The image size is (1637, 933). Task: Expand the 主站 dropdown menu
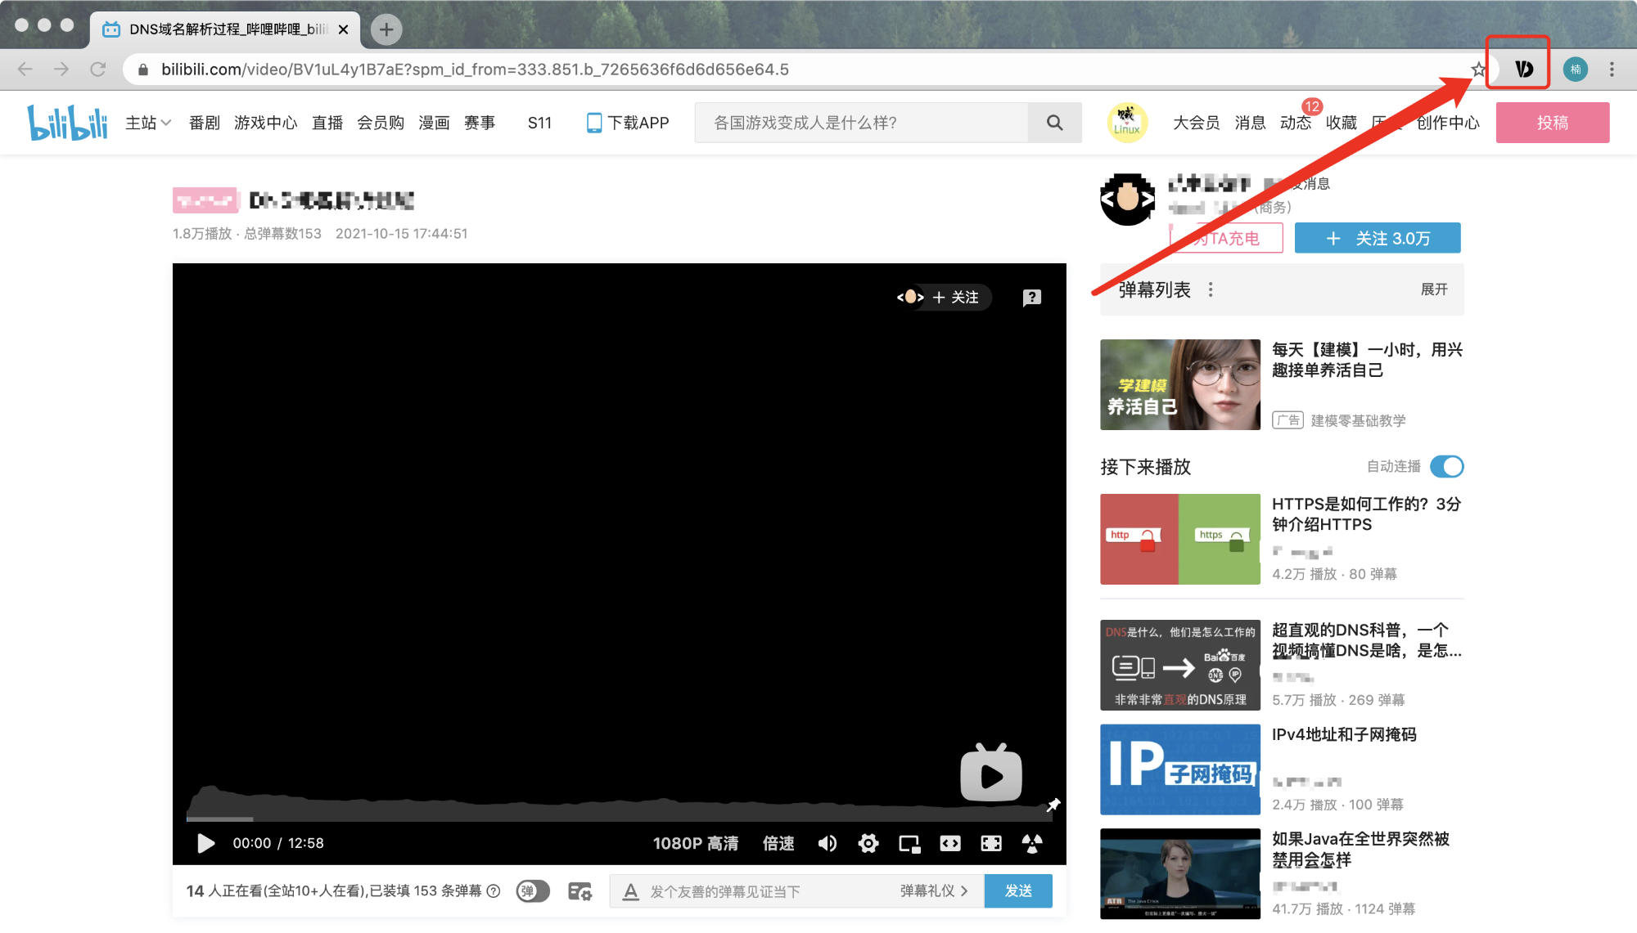click(147, 123)
